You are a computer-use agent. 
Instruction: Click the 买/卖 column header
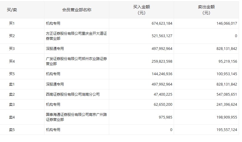(12, 10)
